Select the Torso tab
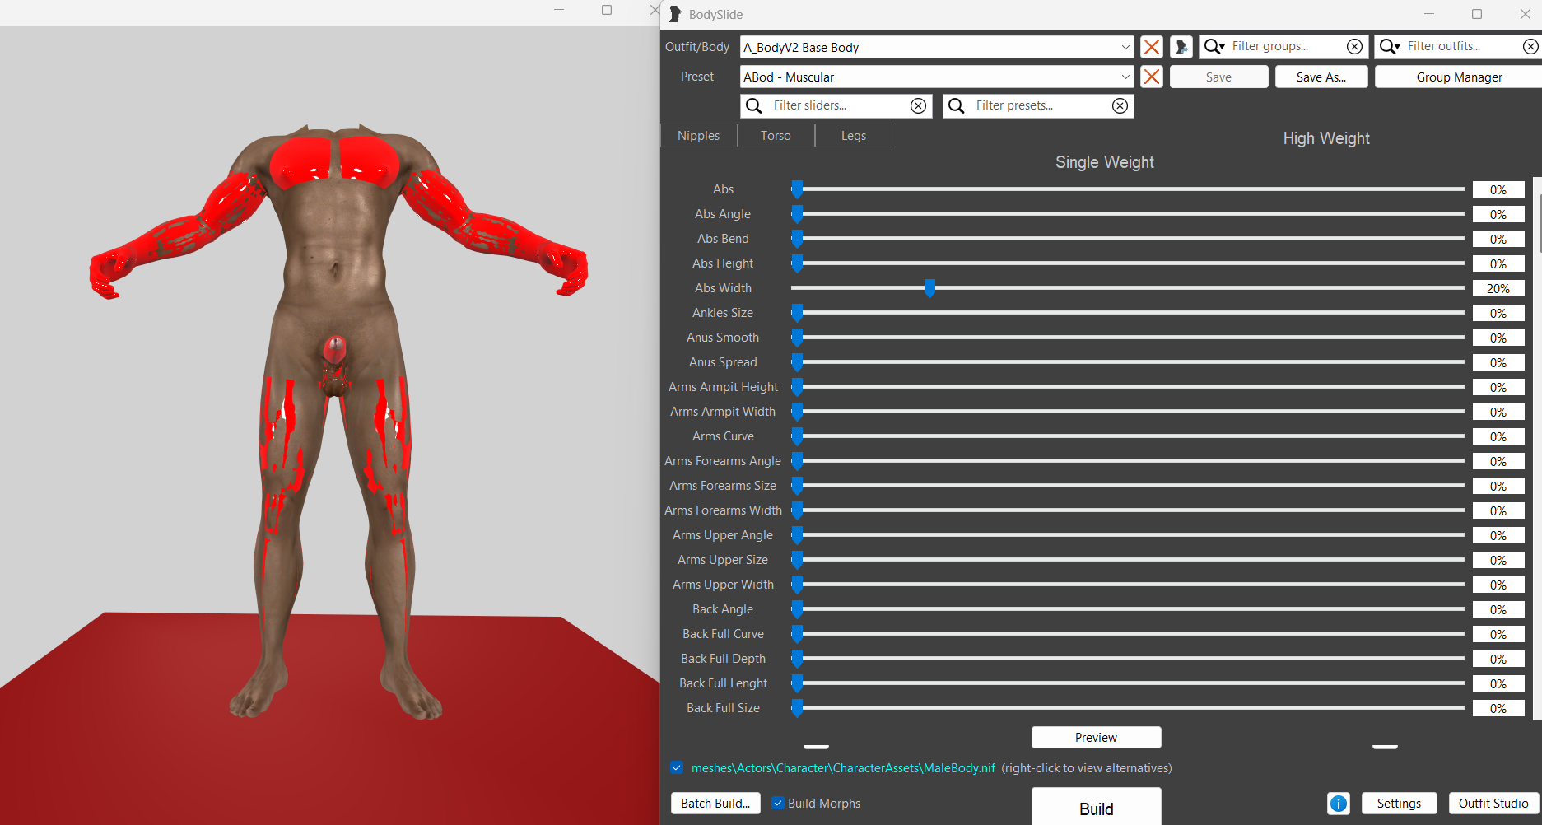The width and height of the screenshot is (1542, 825). pos(776,136)
